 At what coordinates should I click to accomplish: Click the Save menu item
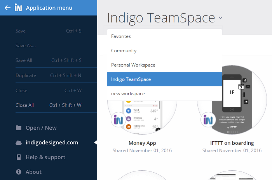49,31
